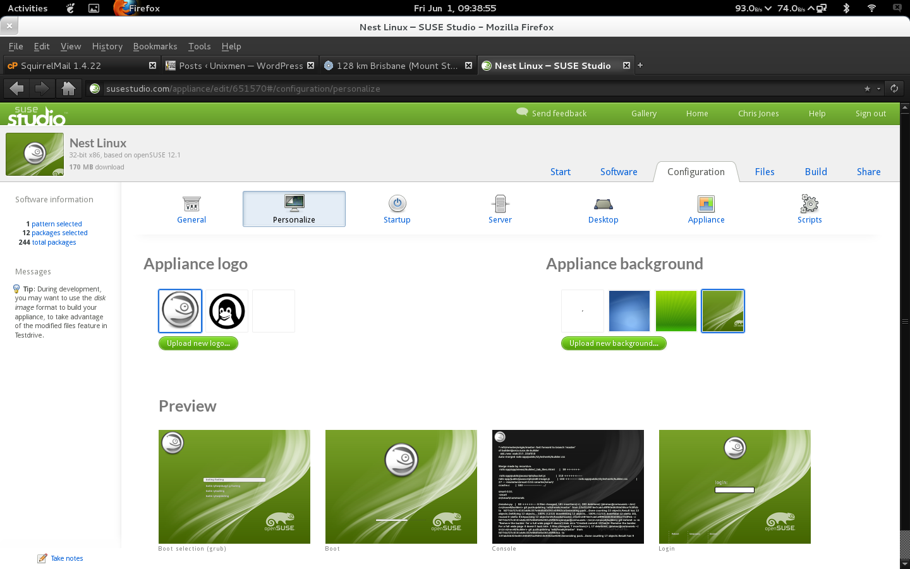Image resolution: width=910 pixels, height=569 pixels.
Task: Switch to the Configuration tab
Action: pyautogui.click(x=696, y=172)
